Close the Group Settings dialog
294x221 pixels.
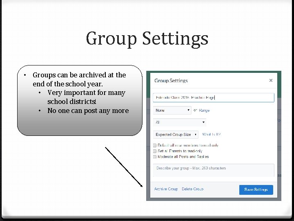271,81
